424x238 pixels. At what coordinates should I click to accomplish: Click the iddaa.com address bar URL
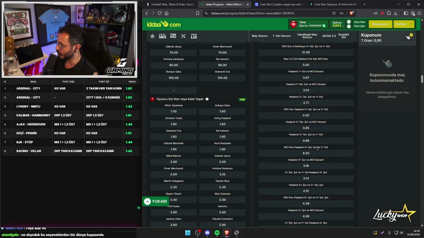pyautogui.click(x=252, y=13)
